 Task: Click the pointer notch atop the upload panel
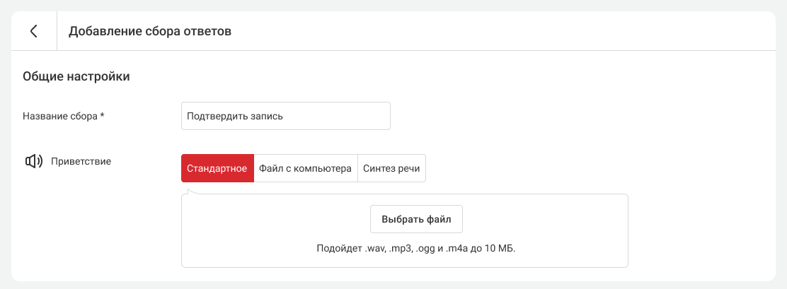191,189
